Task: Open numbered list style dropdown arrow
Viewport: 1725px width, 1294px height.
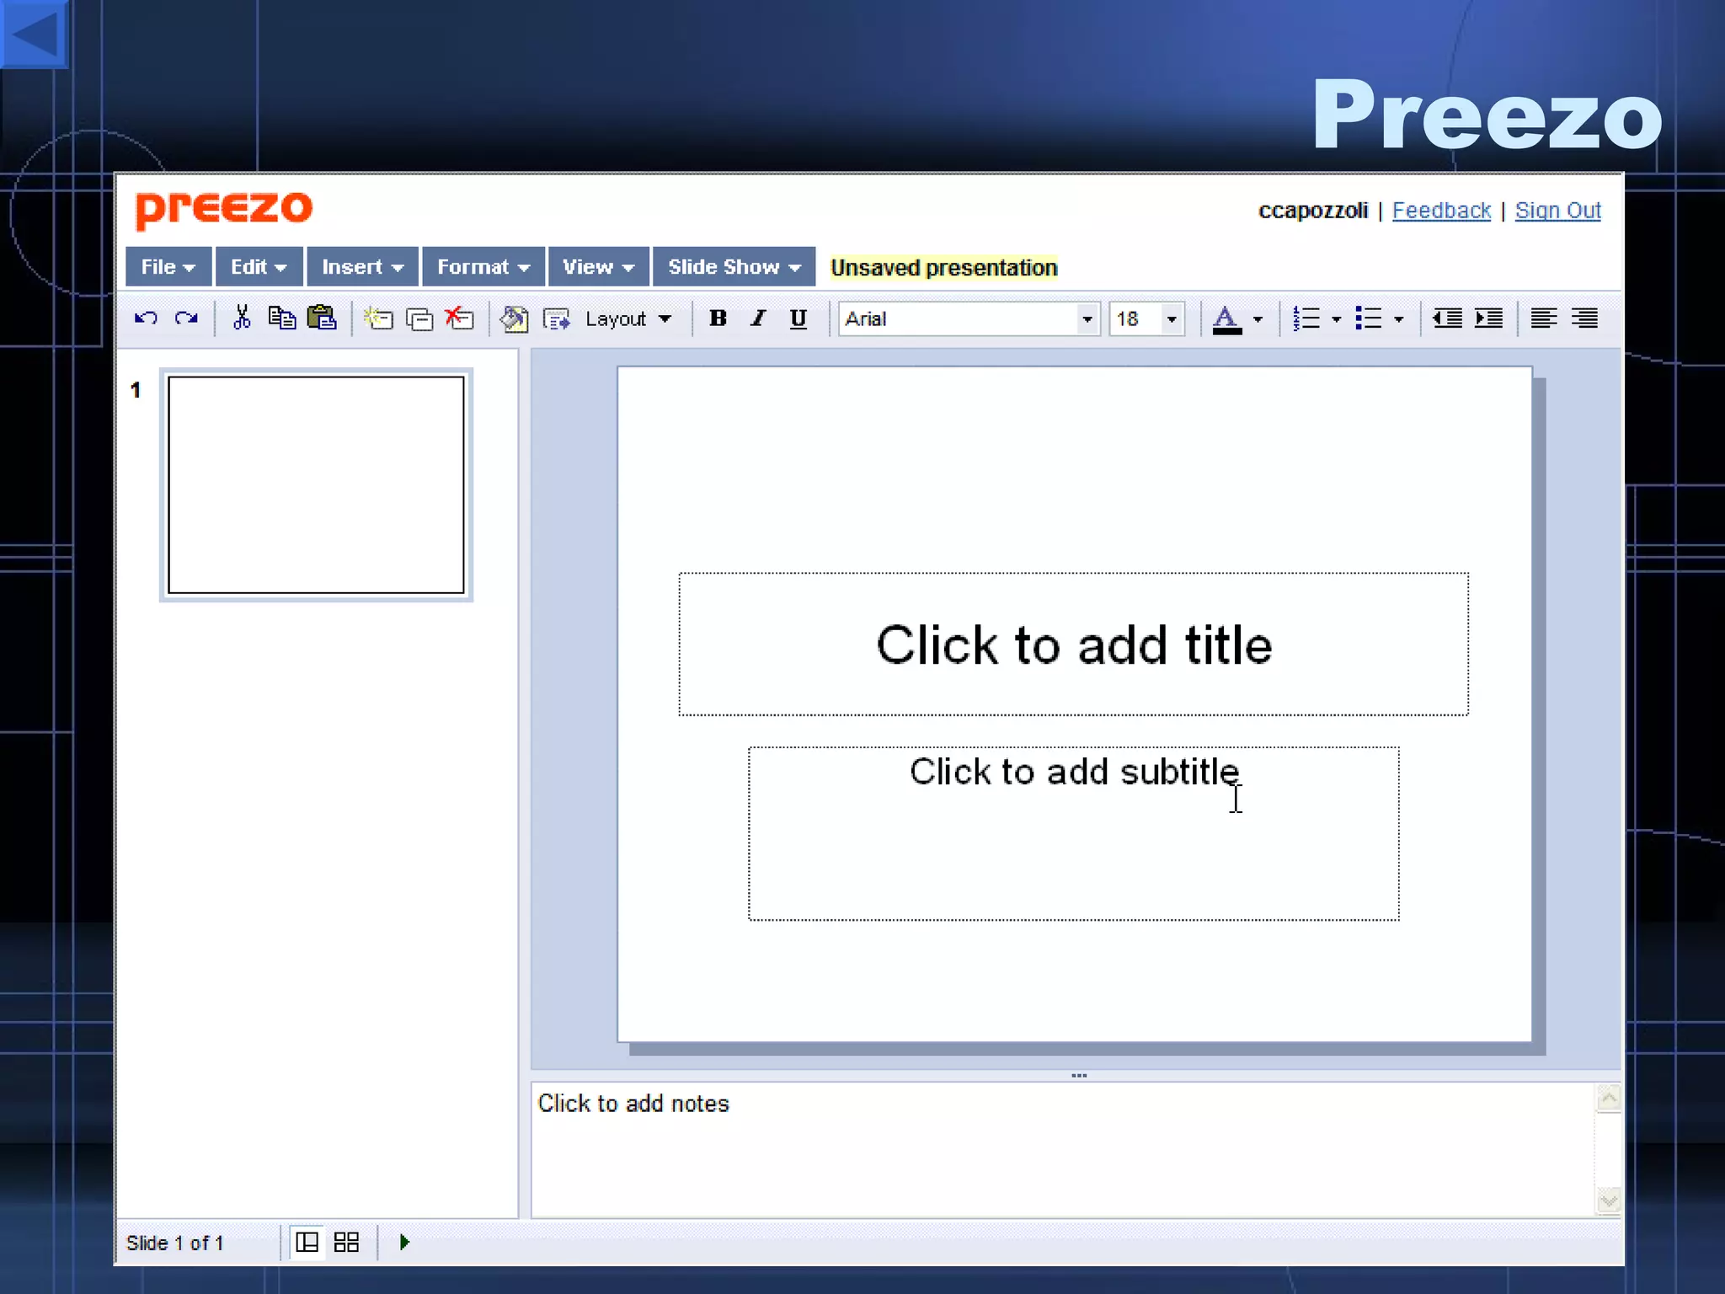Action: point(1336,319)
